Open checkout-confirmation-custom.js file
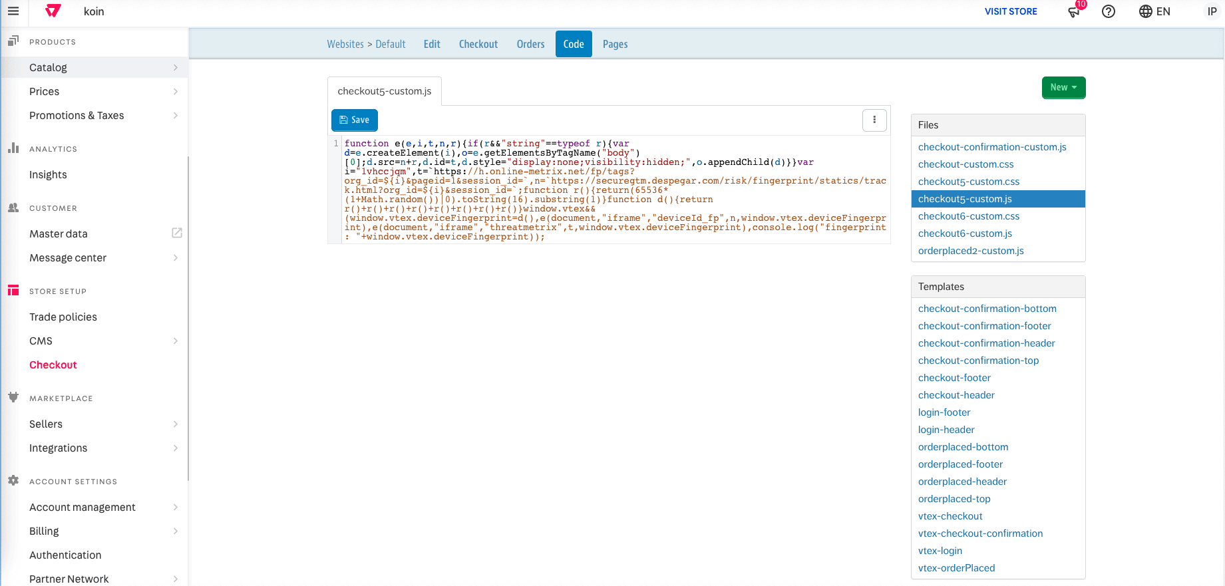The width and height of the screenshot is (1225, 586). click(x=992, y=147)
